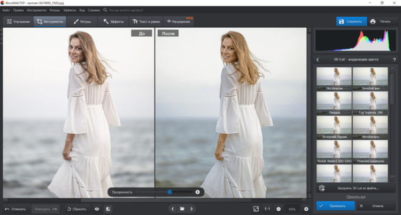
Task: Switch to the Ретушь tab
Action: 82,21
